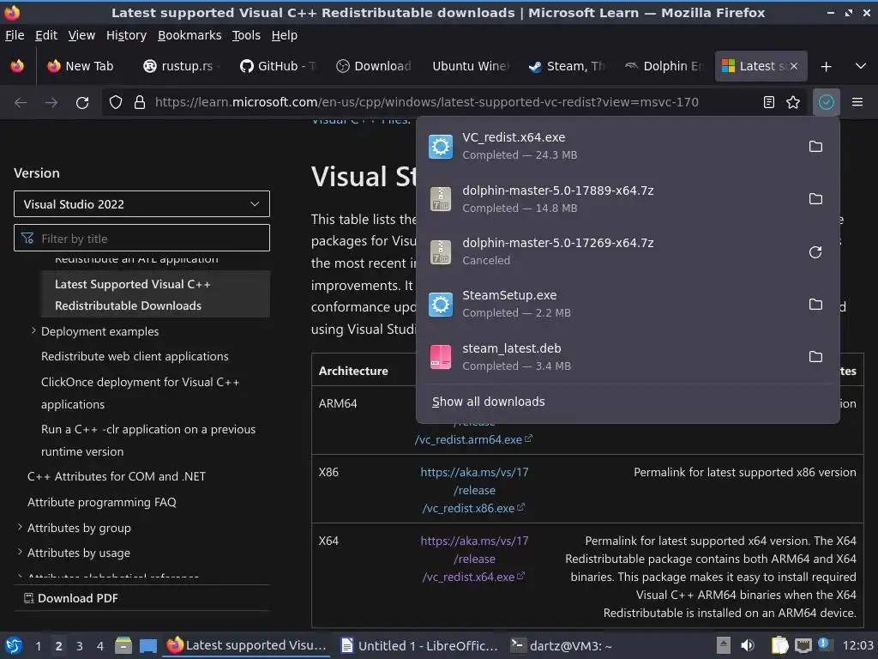Open folder for steam_latest.deb download
This screenshot has width=878, height=659.
point(815,357)
